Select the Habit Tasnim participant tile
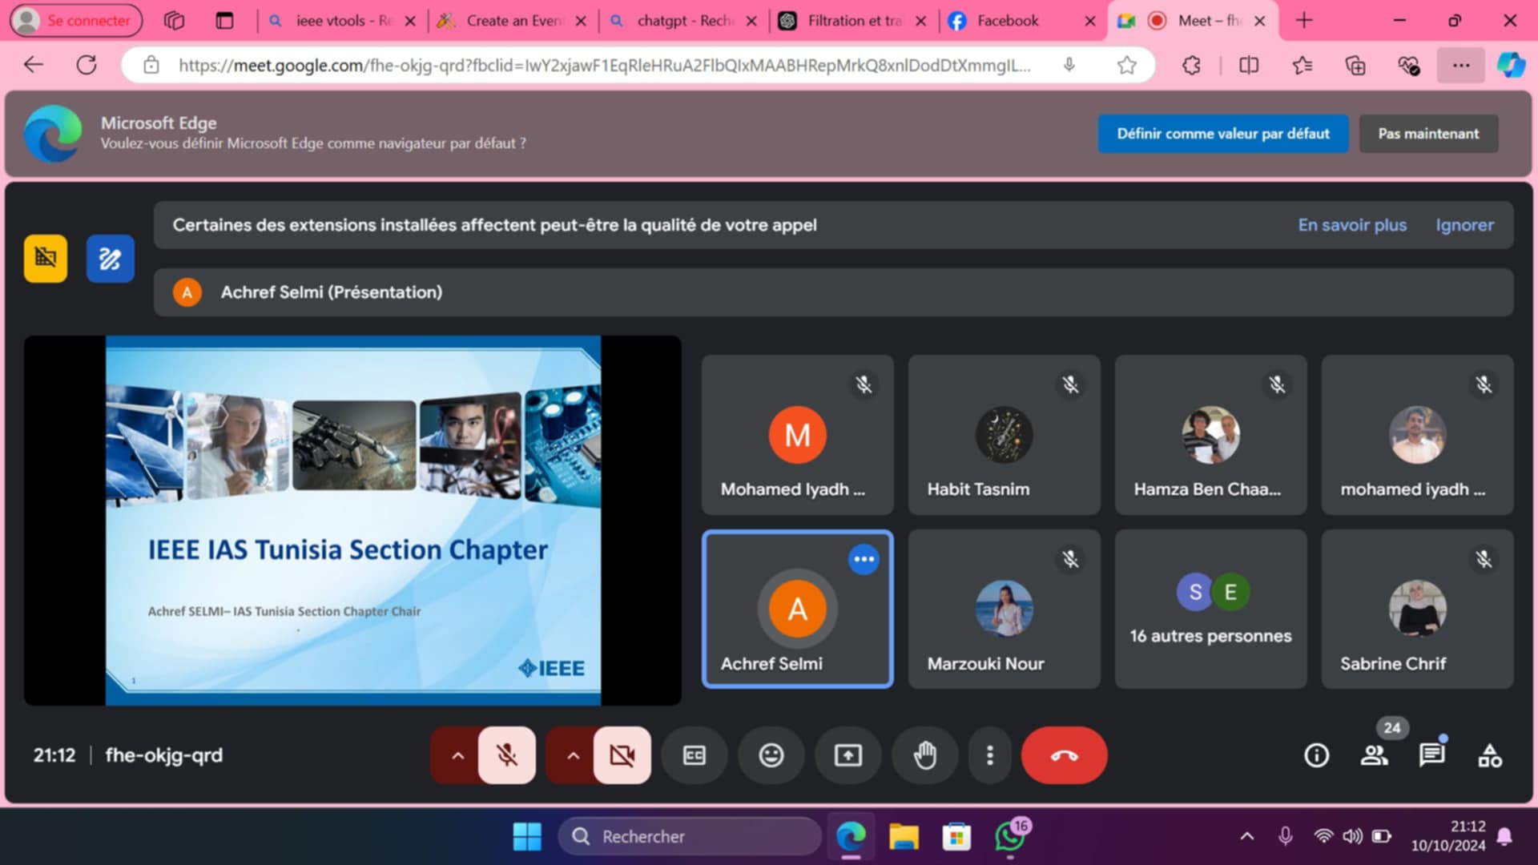The image size is (1538, 865). point(1004,435)
